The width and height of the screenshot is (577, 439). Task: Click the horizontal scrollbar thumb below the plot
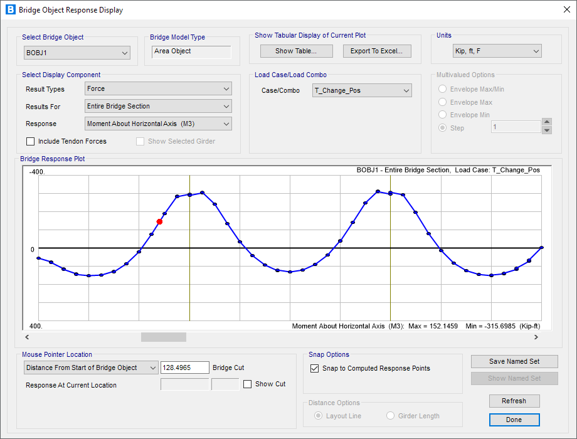pyautogui.click(x=163, y=337)
